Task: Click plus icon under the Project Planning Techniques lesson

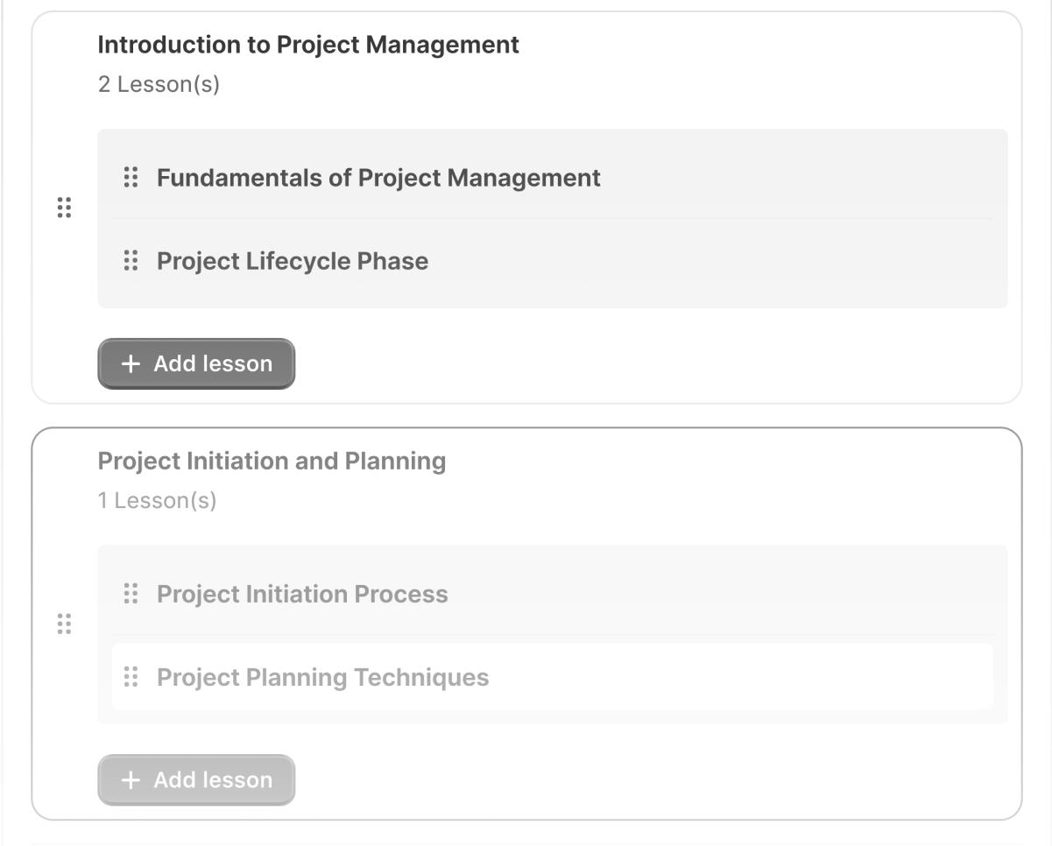Action: coord(131,780)
